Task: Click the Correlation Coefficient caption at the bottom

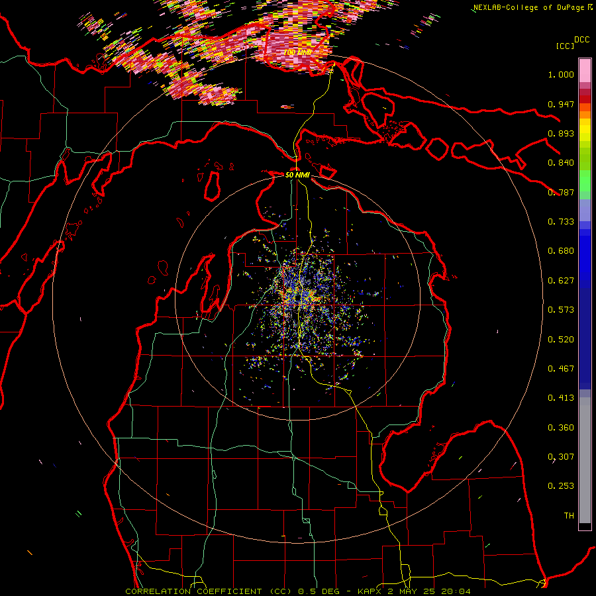Action: (x=298, y=591)
